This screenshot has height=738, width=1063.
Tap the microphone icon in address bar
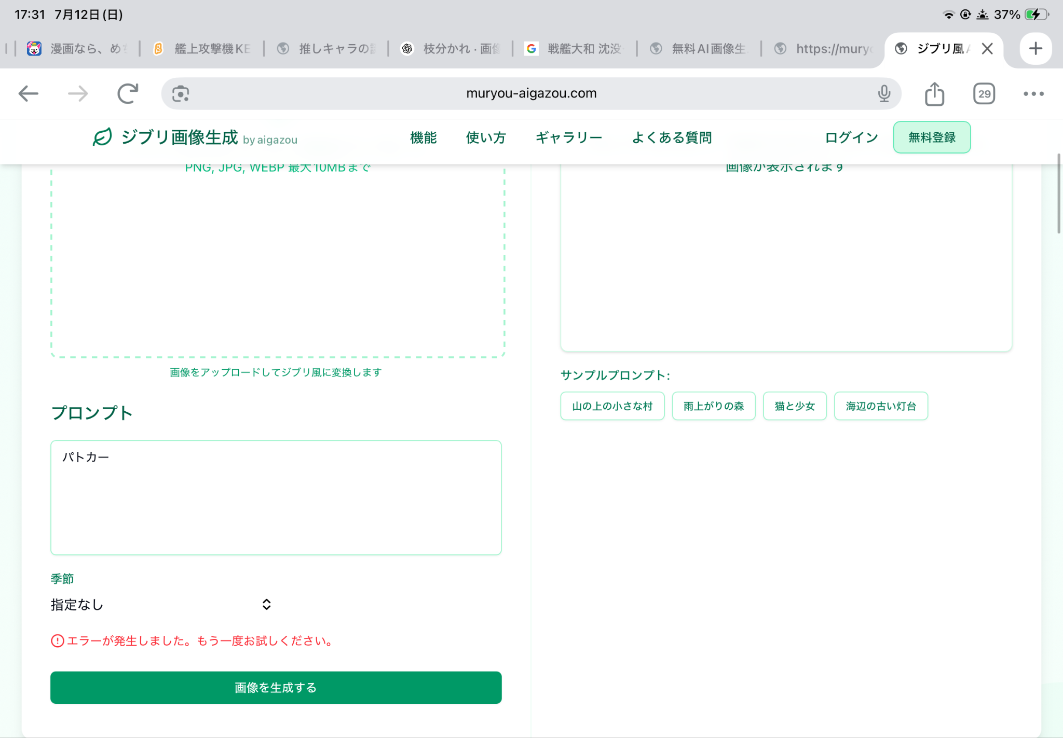(x=884, y=94)
